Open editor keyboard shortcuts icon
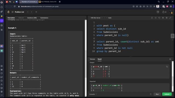The image size is (175, 98). [x=163, y=18]
